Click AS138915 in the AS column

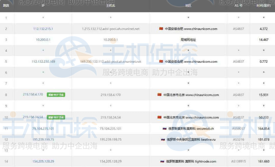pyautogui.click(x=239, y=161)
